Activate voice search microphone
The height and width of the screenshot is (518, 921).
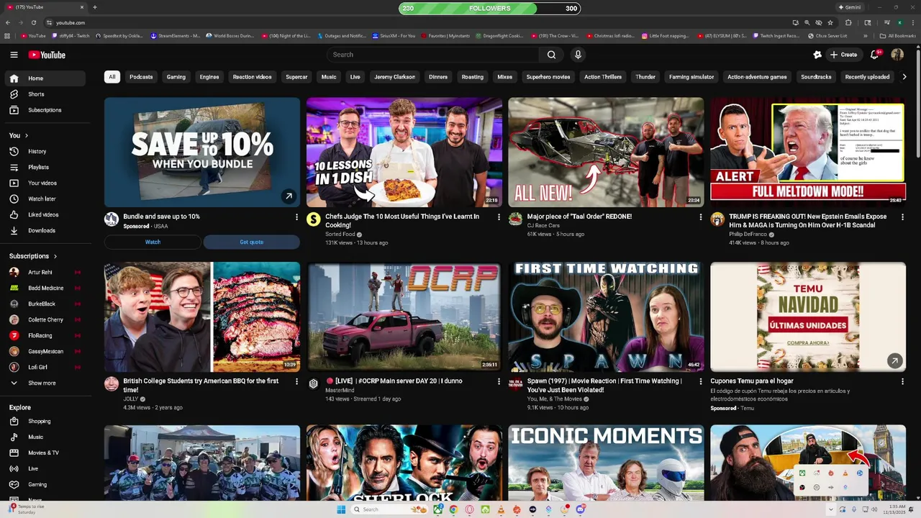(x=578, y=55)
